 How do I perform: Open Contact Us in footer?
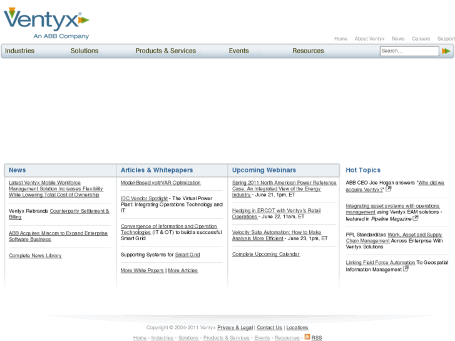[x=269, y=327]
